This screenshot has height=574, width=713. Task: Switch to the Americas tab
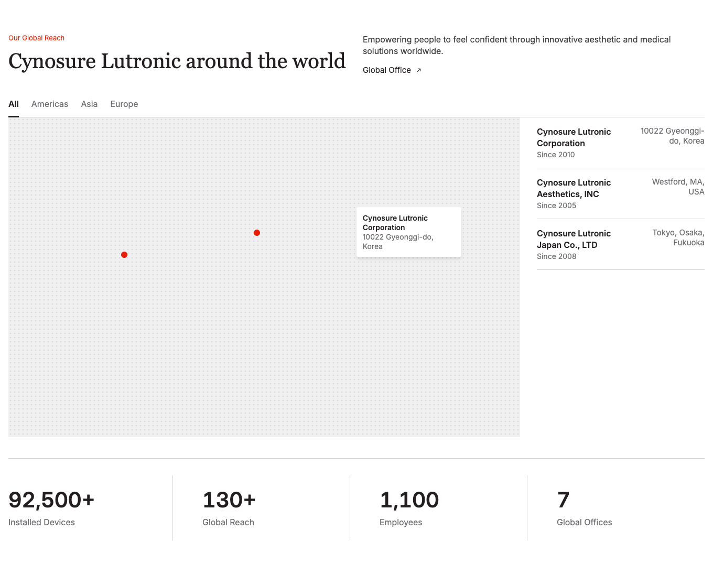click(x=50, y=104)
